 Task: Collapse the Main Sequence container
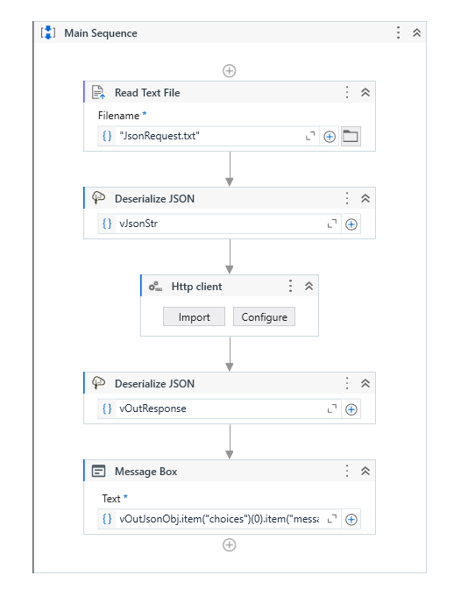point(416,32)
